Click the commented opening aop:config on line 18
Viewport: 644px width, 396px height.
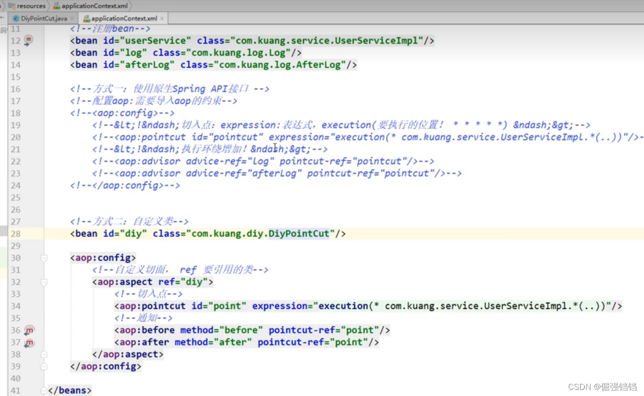pos(122,113)
